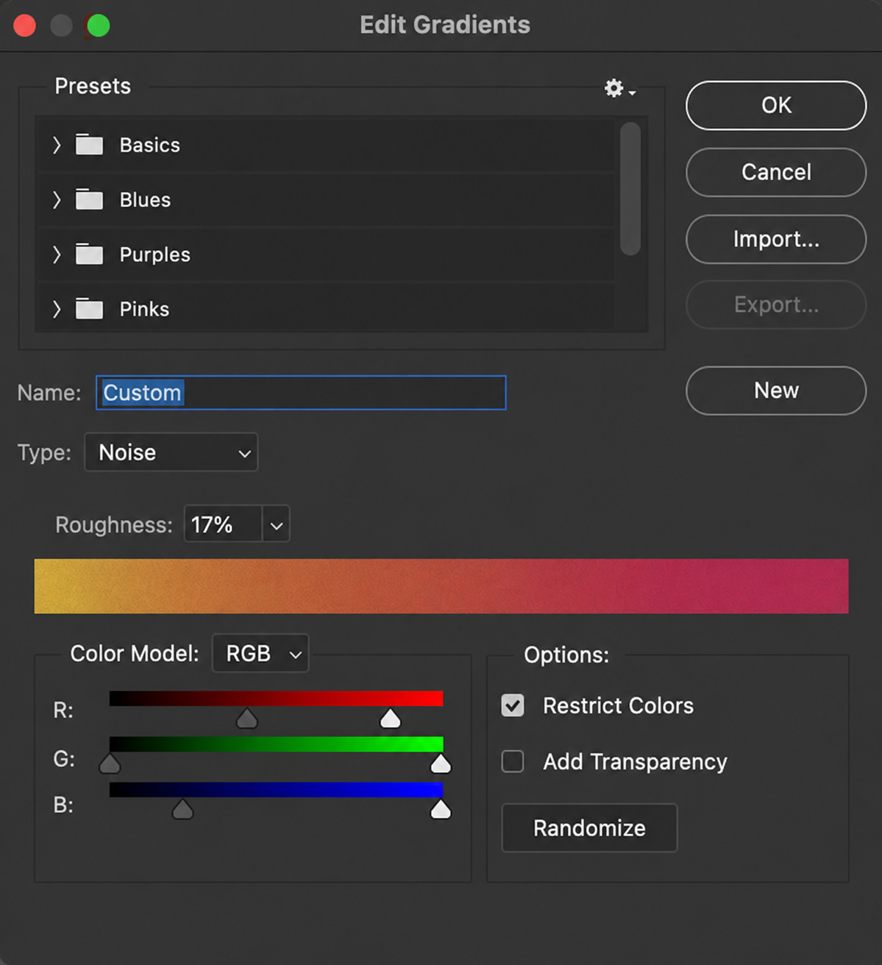Click the Randomize button
Viewport: 882px width, 965px height.
[x=589, y=828]
